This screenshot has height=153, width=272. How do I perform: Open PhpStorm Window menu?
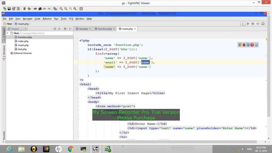79,19
